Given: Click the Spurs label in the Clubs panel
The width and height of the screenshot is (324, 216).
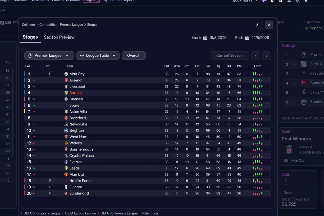Looking at the screenshot, I should 288,192.
